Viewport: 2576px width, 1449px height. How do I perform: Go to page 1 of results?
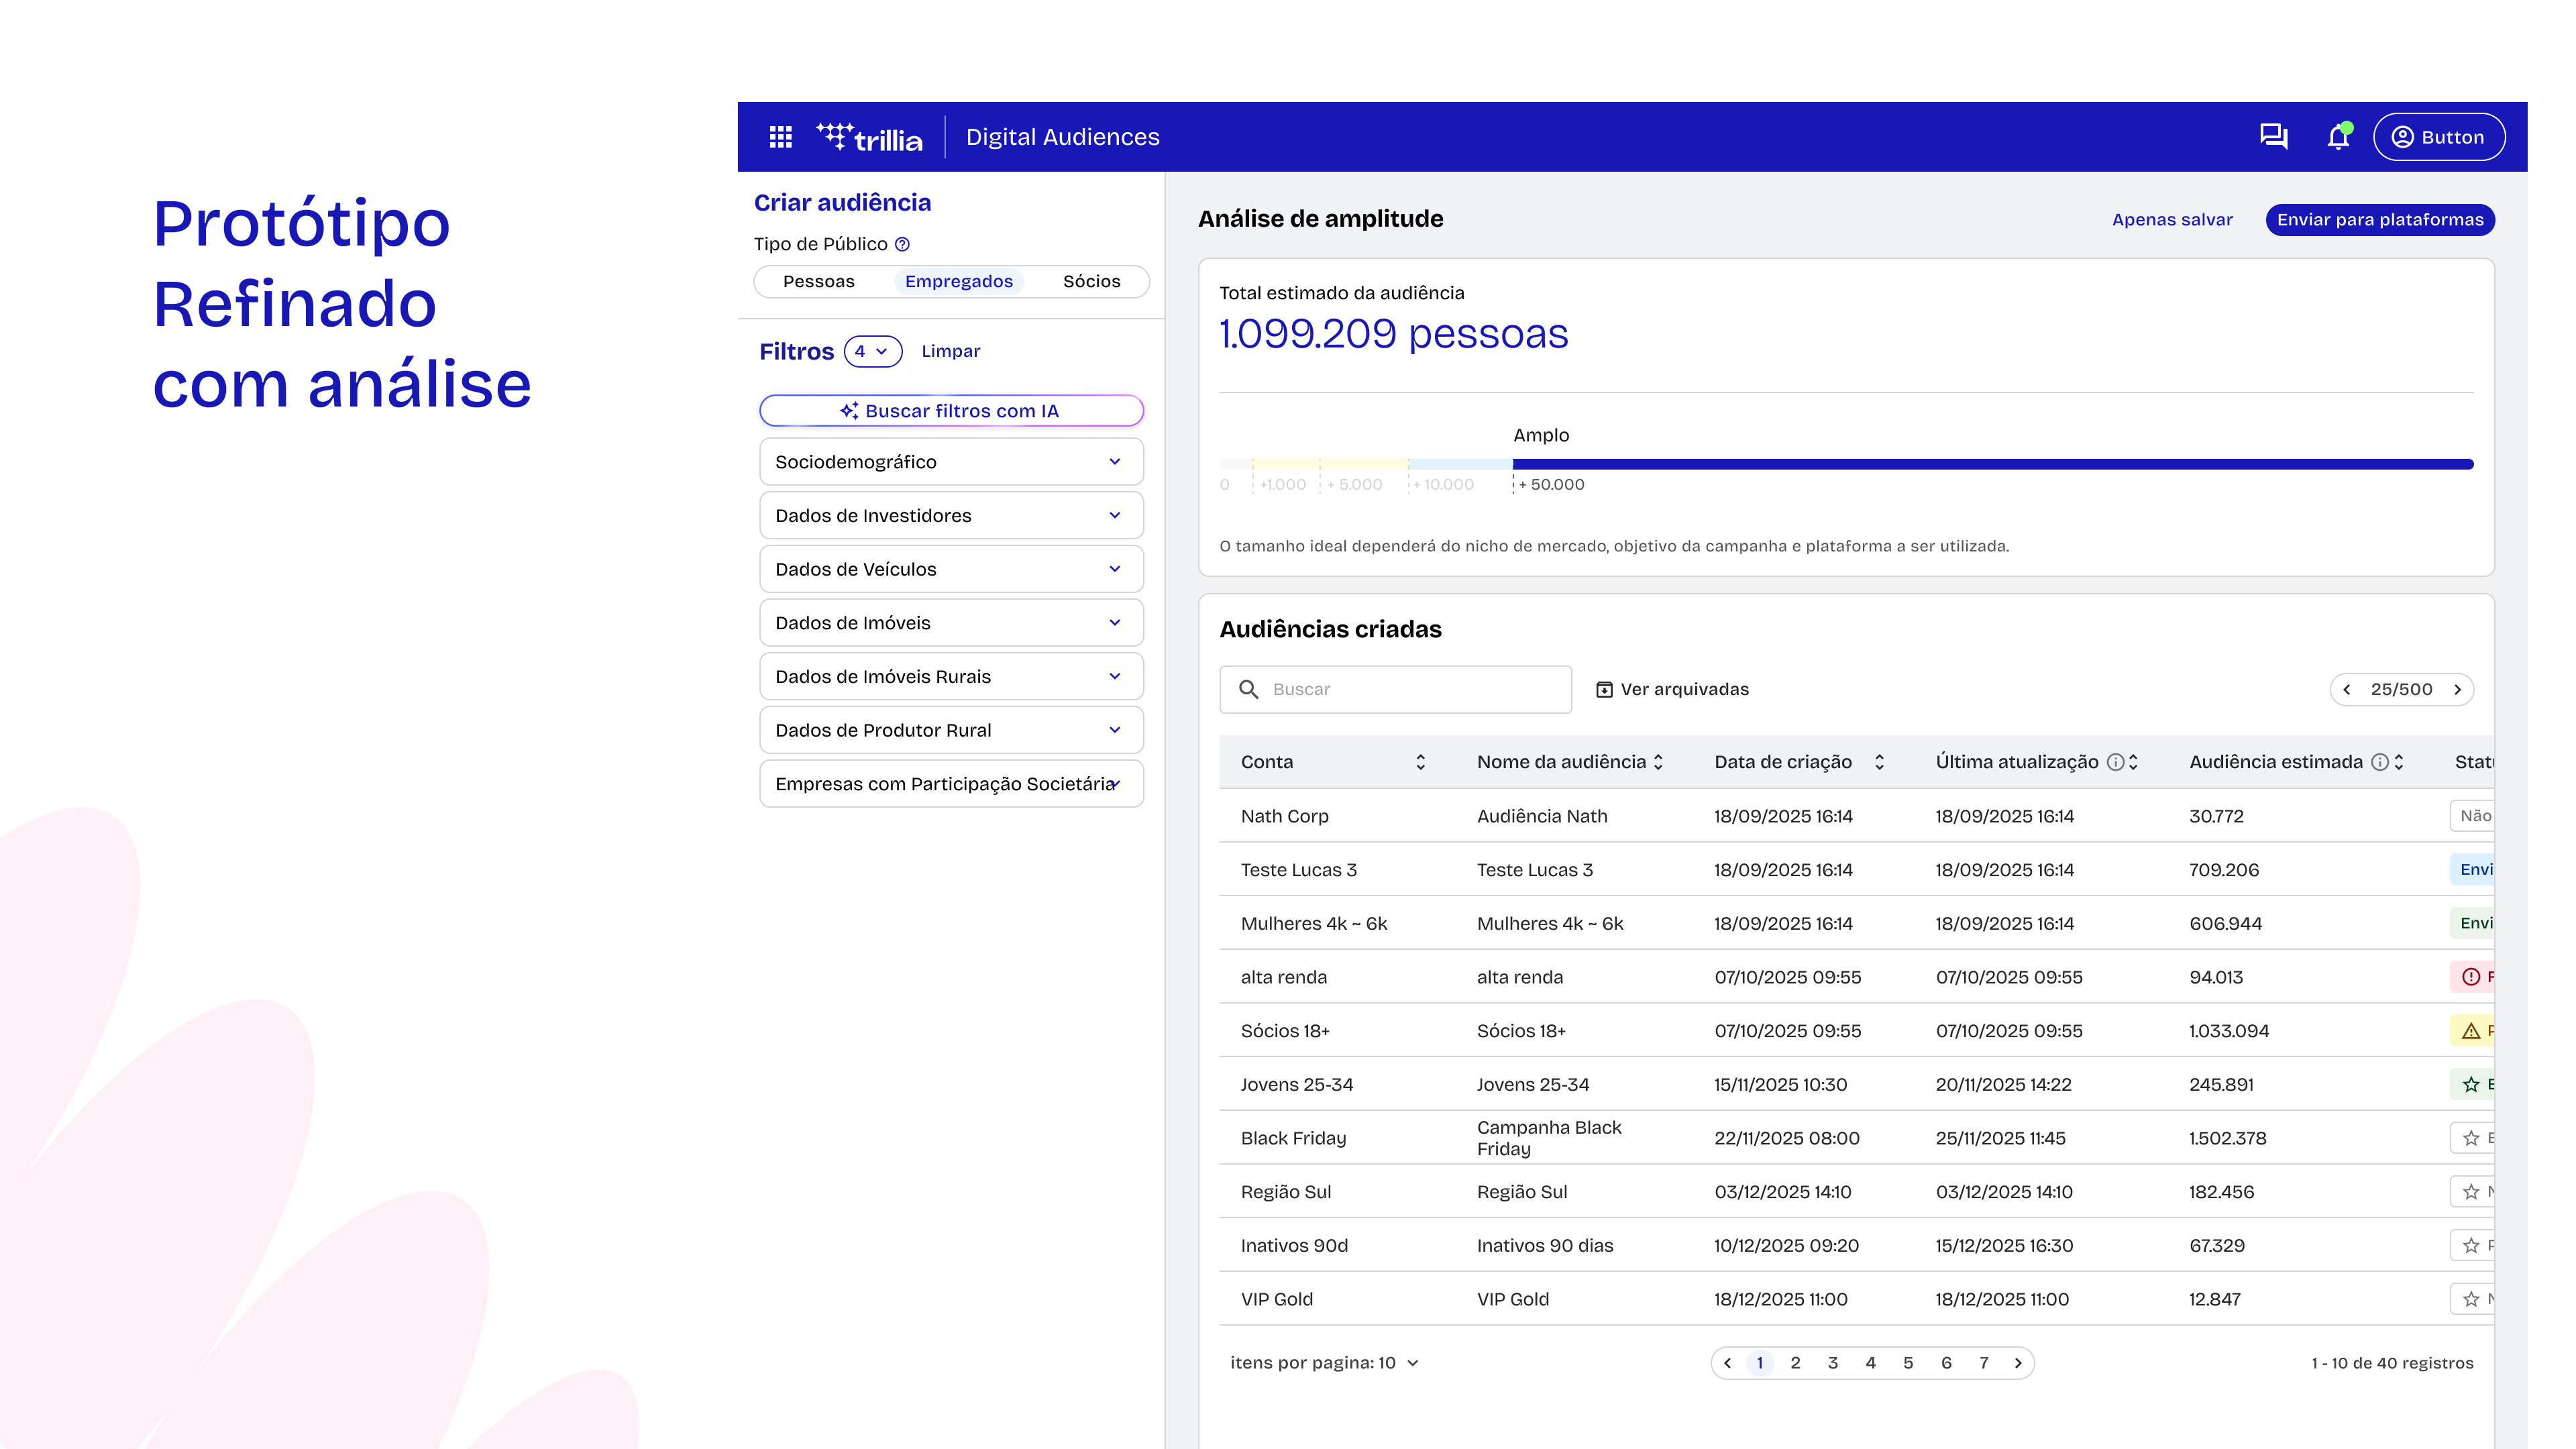pyautogui.click(x=1760, y=1363)
